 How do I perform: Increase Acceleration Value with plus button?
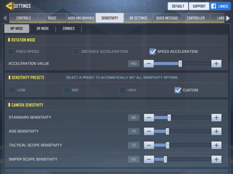[216, 64]
